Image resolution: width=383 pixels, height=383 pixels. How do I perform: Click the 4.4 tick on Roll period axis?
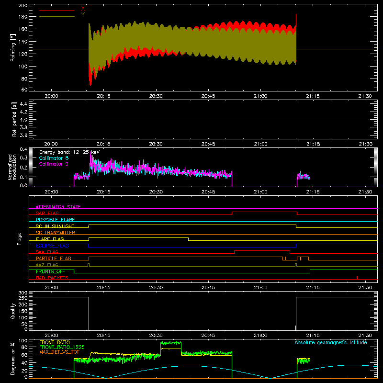23,104
